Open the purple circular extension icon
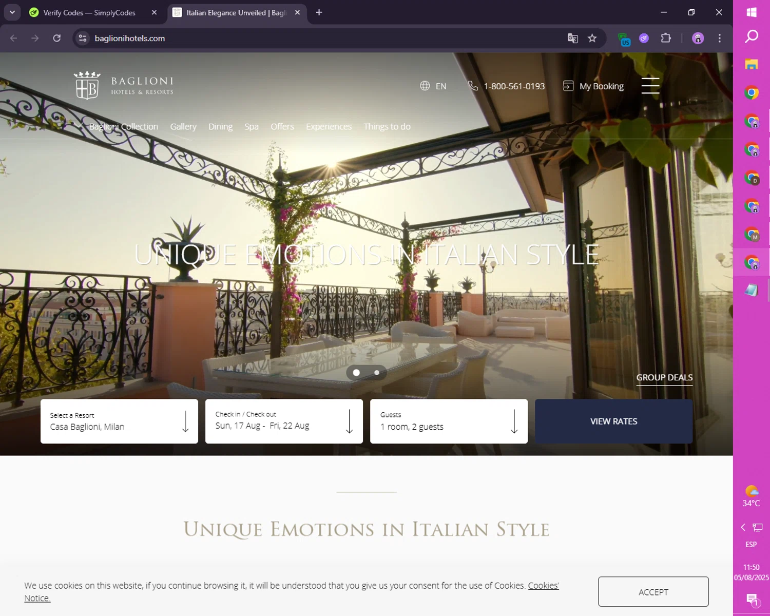Viewport: 770px width, 616px height. coord(644,38)
